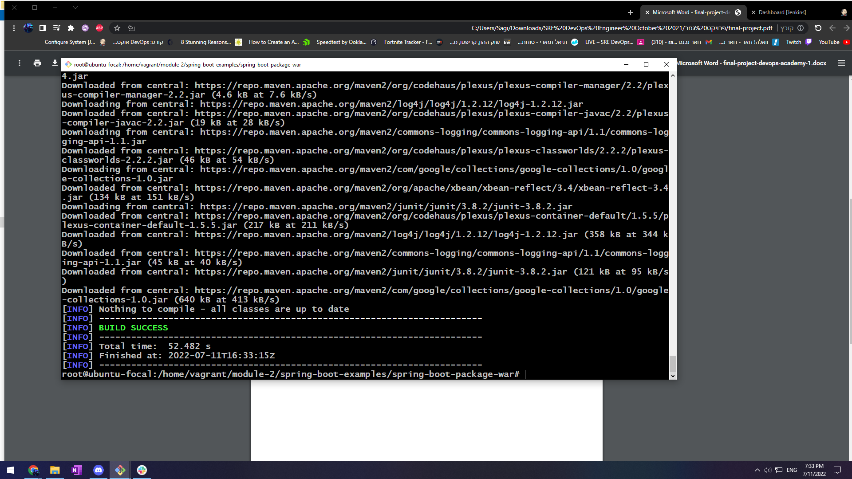This screenshot has width=852, height=479.
Task: Open a new browser tab
Action: coord(630,12)
